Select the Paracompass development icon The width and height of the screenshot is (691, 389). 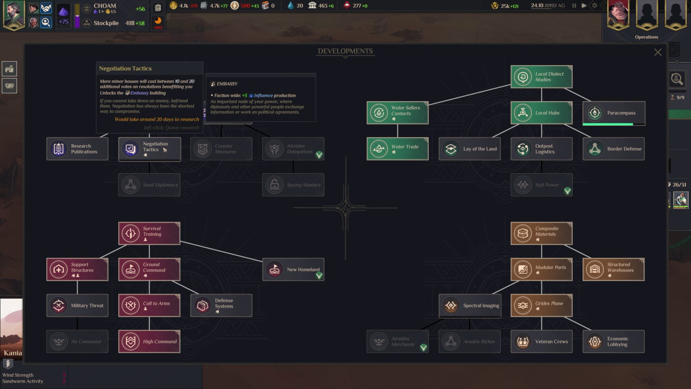click(x=594, y=112)
